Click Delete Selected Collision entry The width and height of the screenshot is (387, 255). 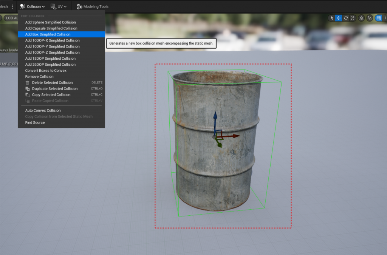click(62, 83)
